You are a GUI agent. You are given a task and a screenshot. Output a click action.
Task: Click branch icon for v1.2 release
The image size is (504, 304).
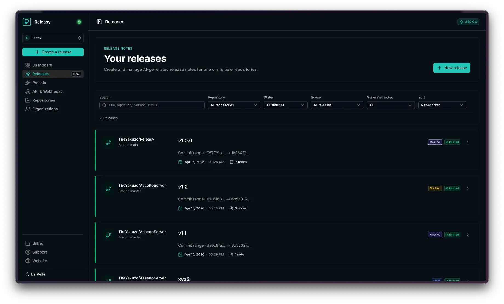click(x=108, y=189)
